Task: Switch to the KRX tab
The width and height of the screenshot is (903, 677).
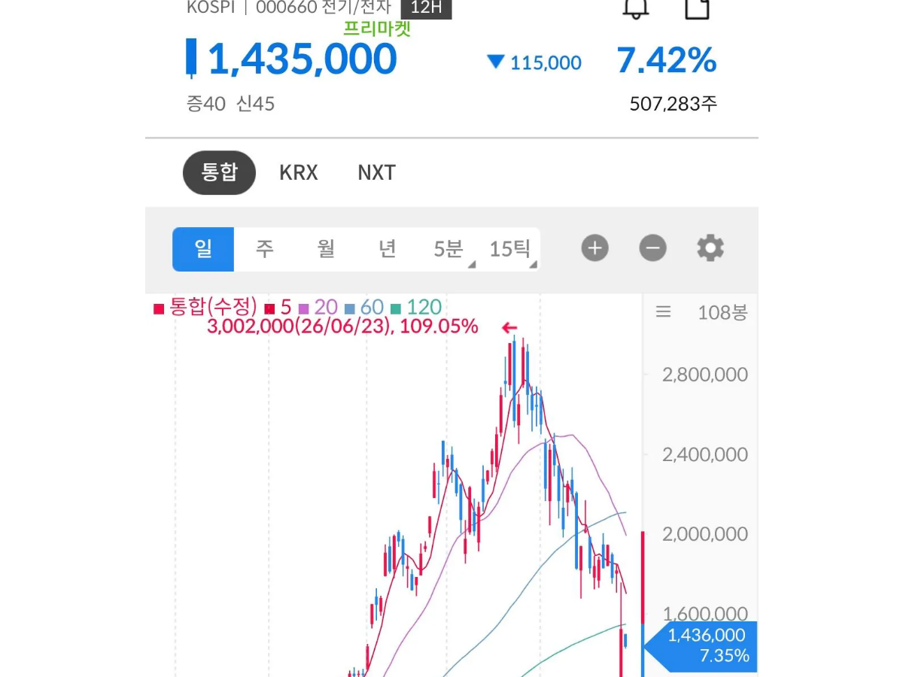Action: click(x=299, y=173)
